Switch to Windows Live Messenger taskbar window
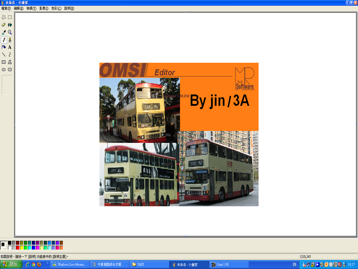This screenshot has height=269, width=358. click(x=70, y=265)
